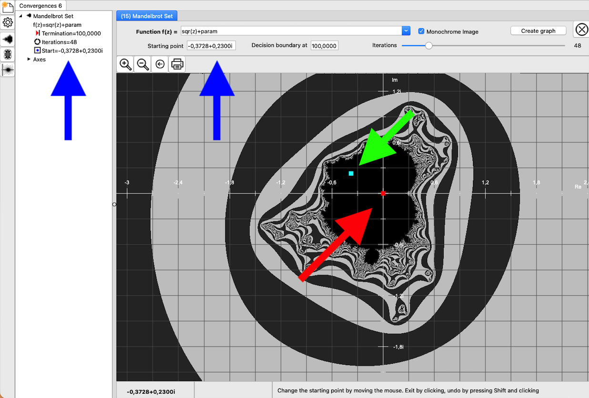Select the Mandelbrot set sidebar icon
Image resolution: width=589 pixels, height=398 pixels.
point(8,39)
